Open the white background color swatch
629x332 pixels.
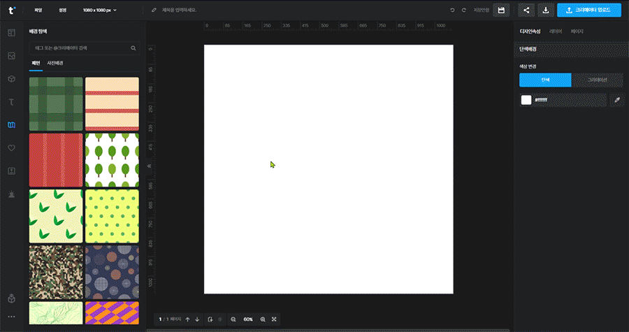(526, 100)
